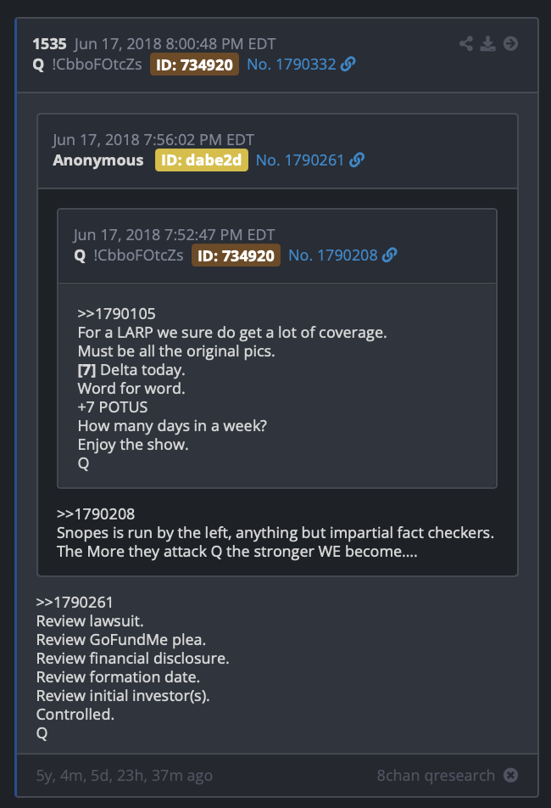Click the >>1790105 reply reference

pos(116,314)
